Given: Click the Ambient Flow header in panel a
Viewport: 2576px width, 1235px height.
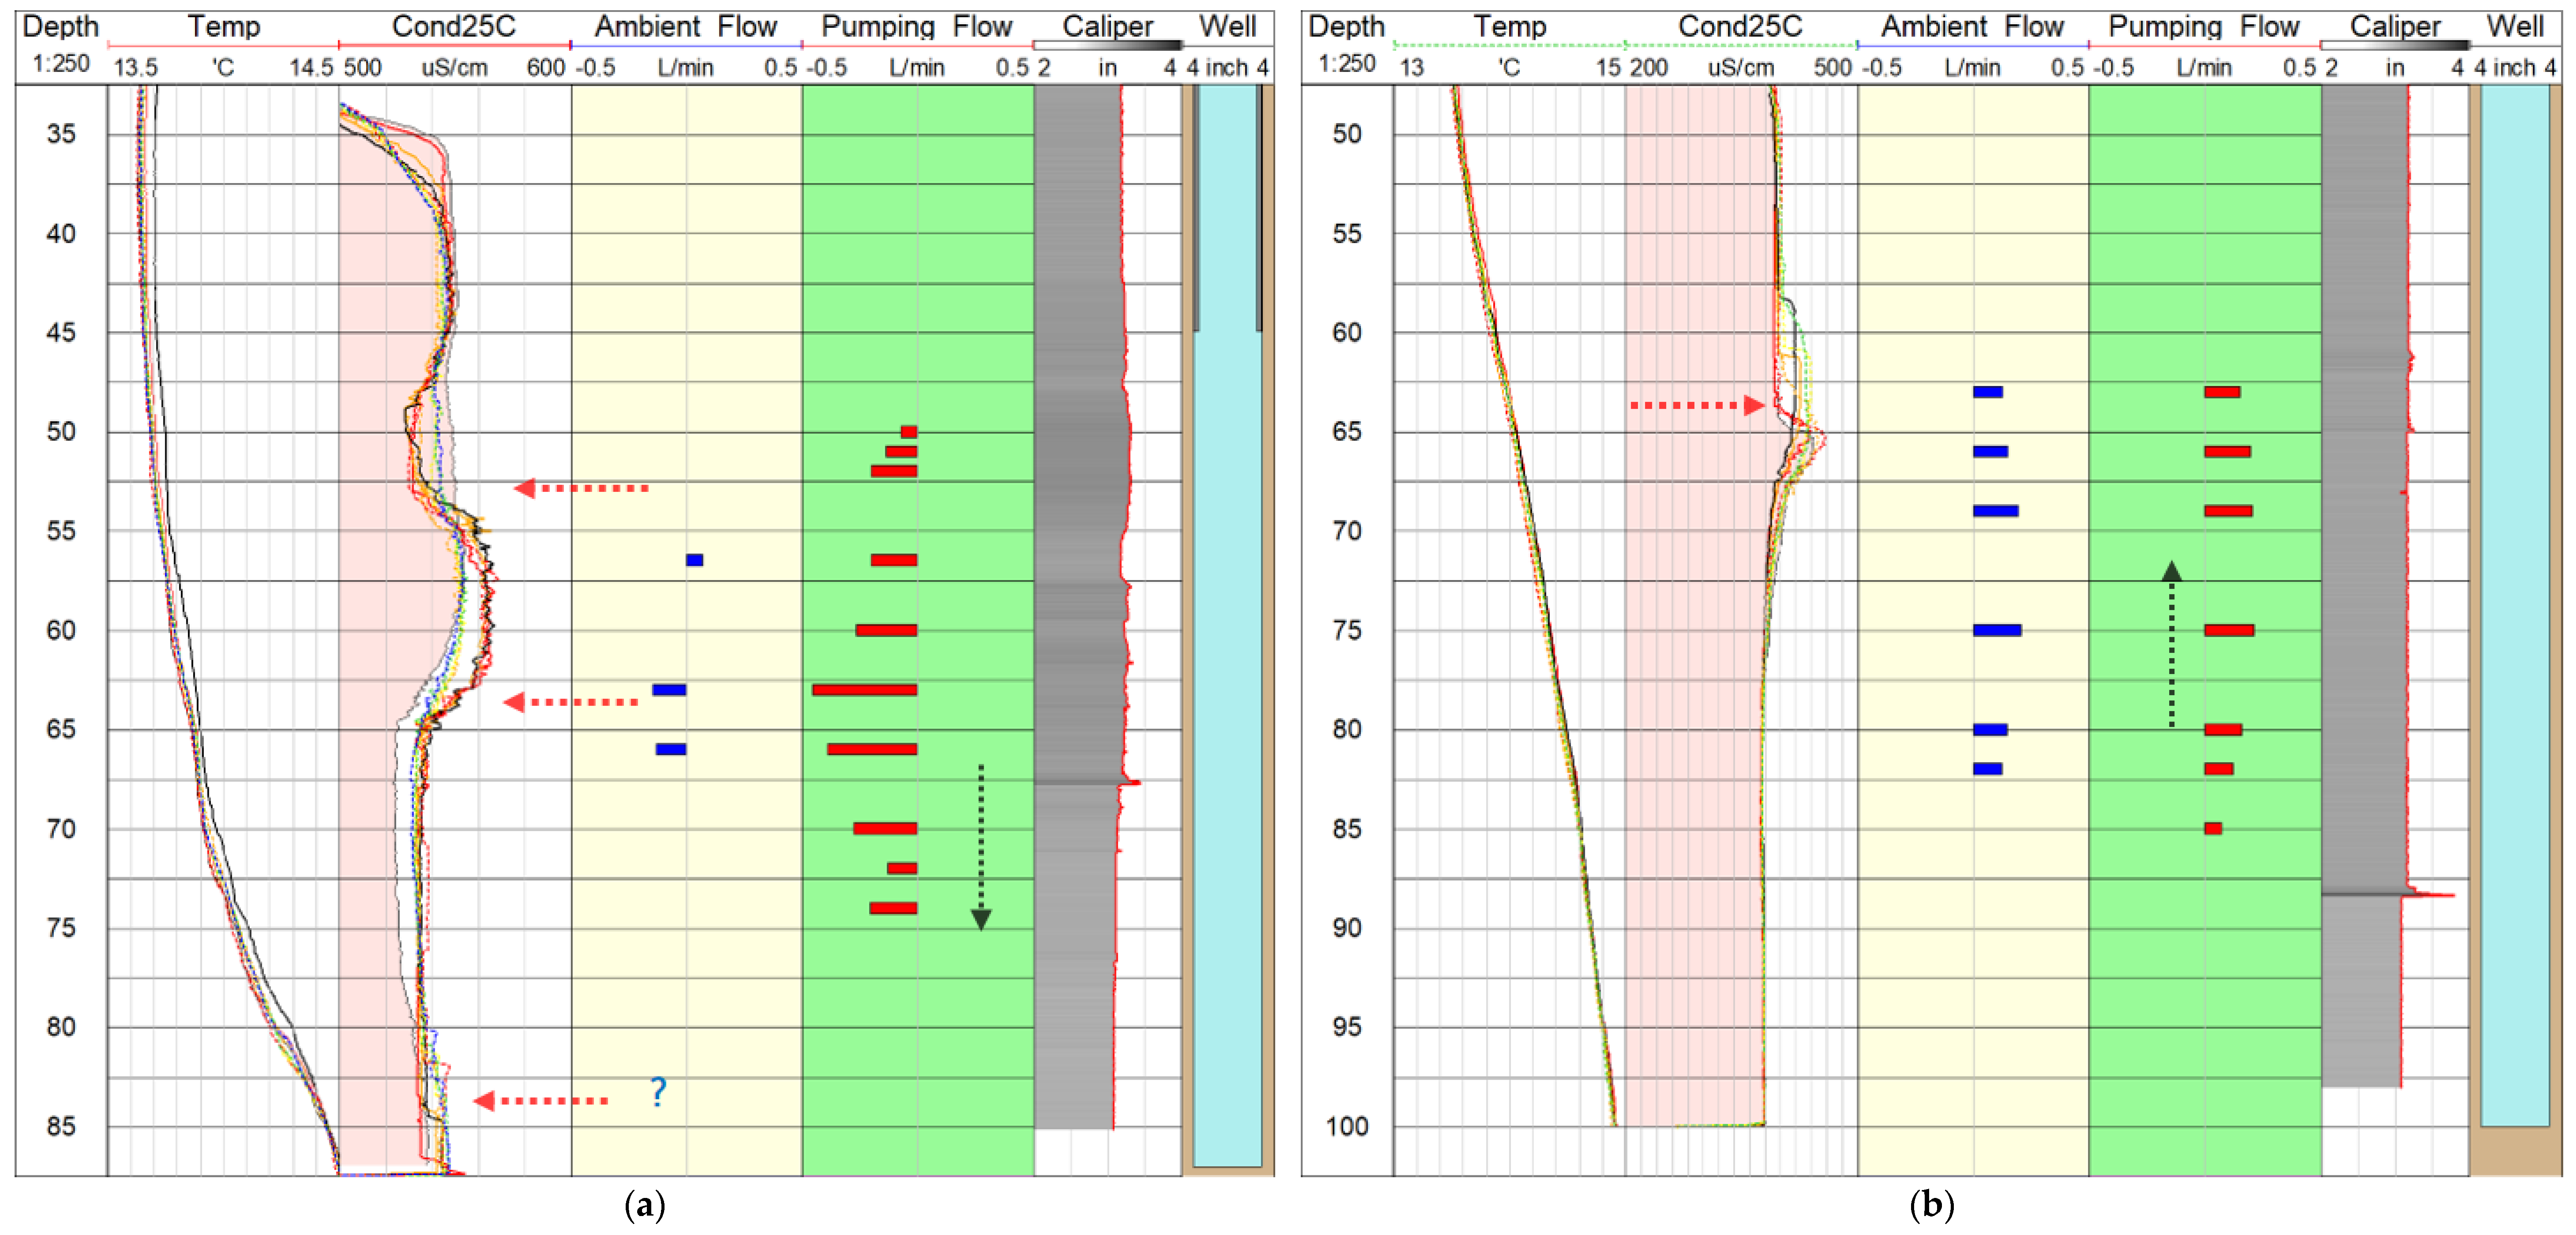Looking at the screenshot, I should (x=686, y=26).
